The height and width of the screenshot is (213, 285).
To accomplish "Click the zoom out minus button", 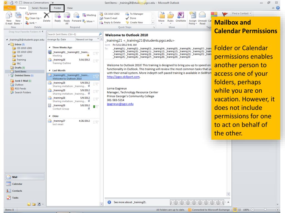I will click(x=252, y=210).
